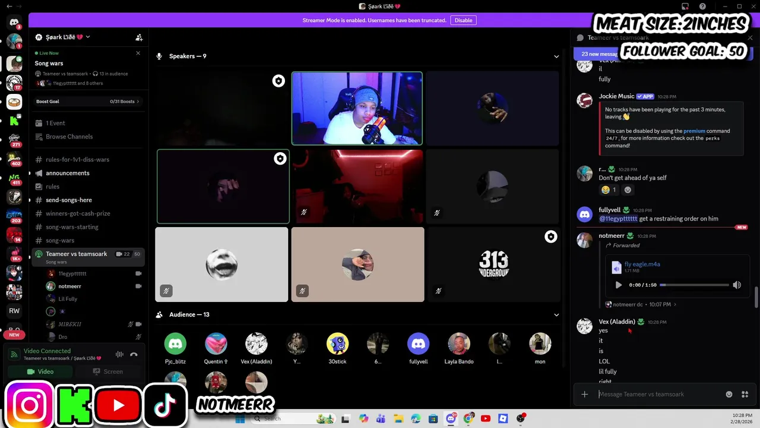This screenshot has width=760, height=428.
Task: Follow the premium command link
Action: point(693,131)
